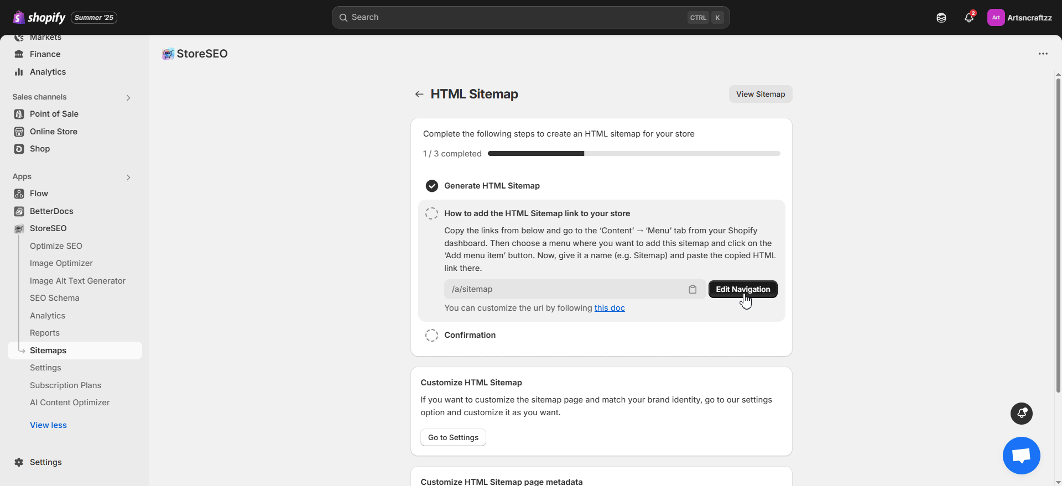Open the Artsncraftzz account menu

1020,18
